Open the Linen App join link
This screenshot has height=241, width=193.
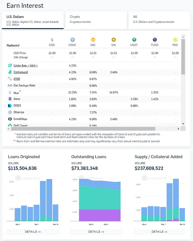click(26, 66)
